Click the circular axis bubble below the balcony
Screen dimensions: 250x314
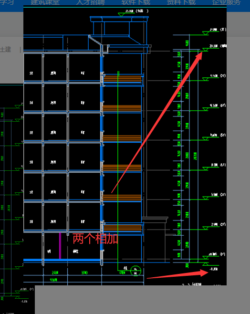click(x=135, y=271)
